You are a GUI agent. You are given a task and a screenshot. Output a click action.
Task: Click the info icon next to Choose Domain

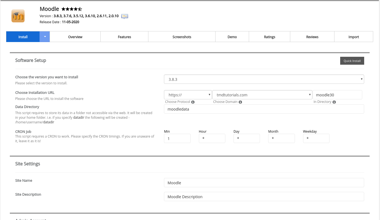(240, 102)
